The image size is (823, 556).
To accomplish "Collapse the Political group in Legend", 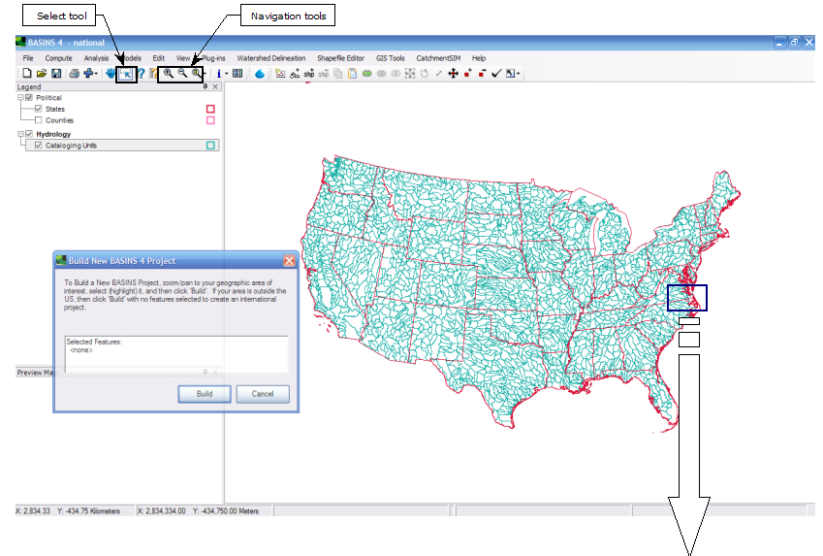I will click(20, 98).
